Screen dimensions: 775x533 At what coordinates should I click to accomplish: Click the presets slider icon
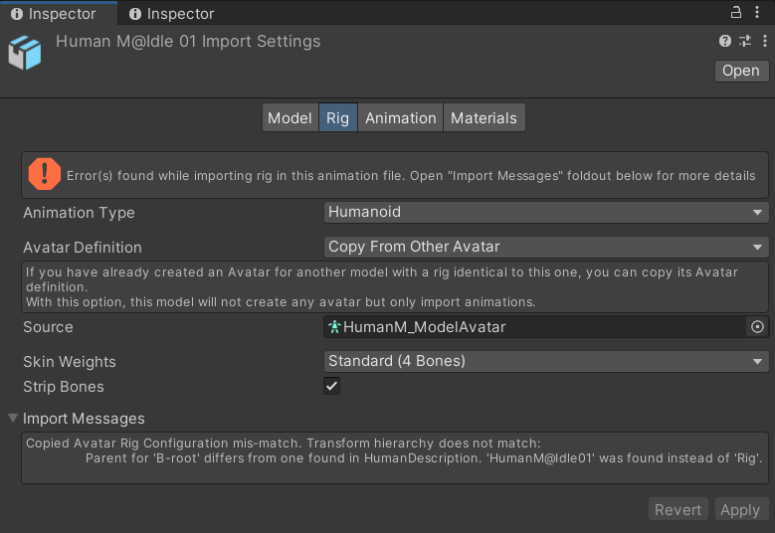[745, 42]
